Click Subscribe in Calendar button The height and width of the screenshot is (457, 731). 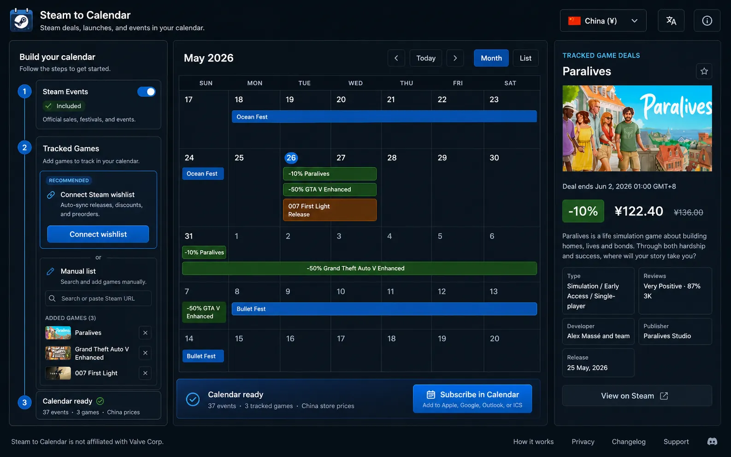(x=472, y=399)
